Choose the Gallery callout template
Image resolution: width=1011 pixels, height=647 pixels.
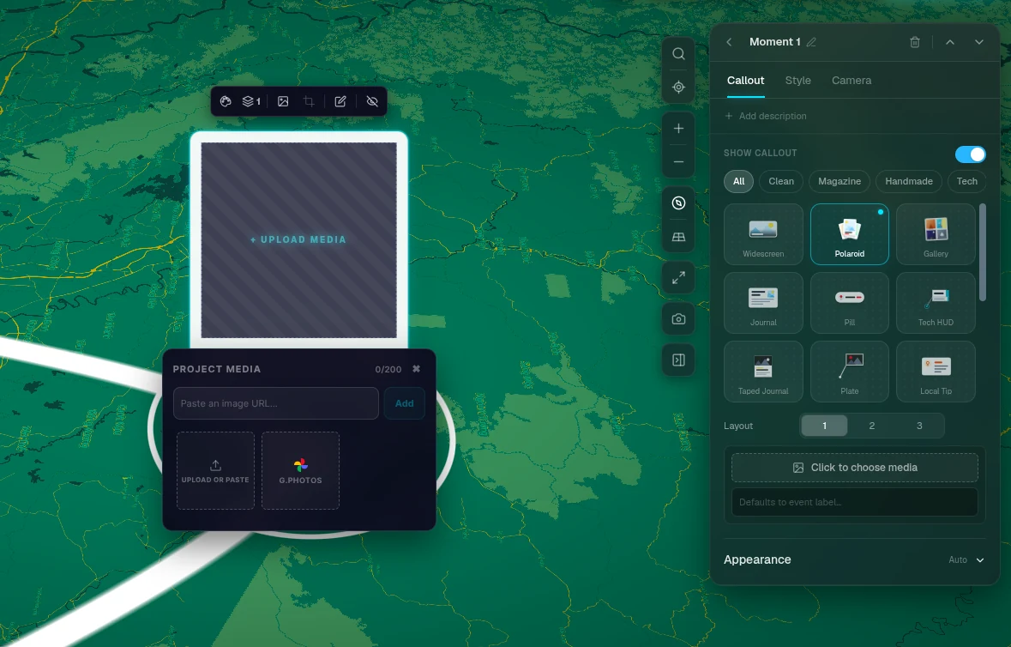coord(936,234)
